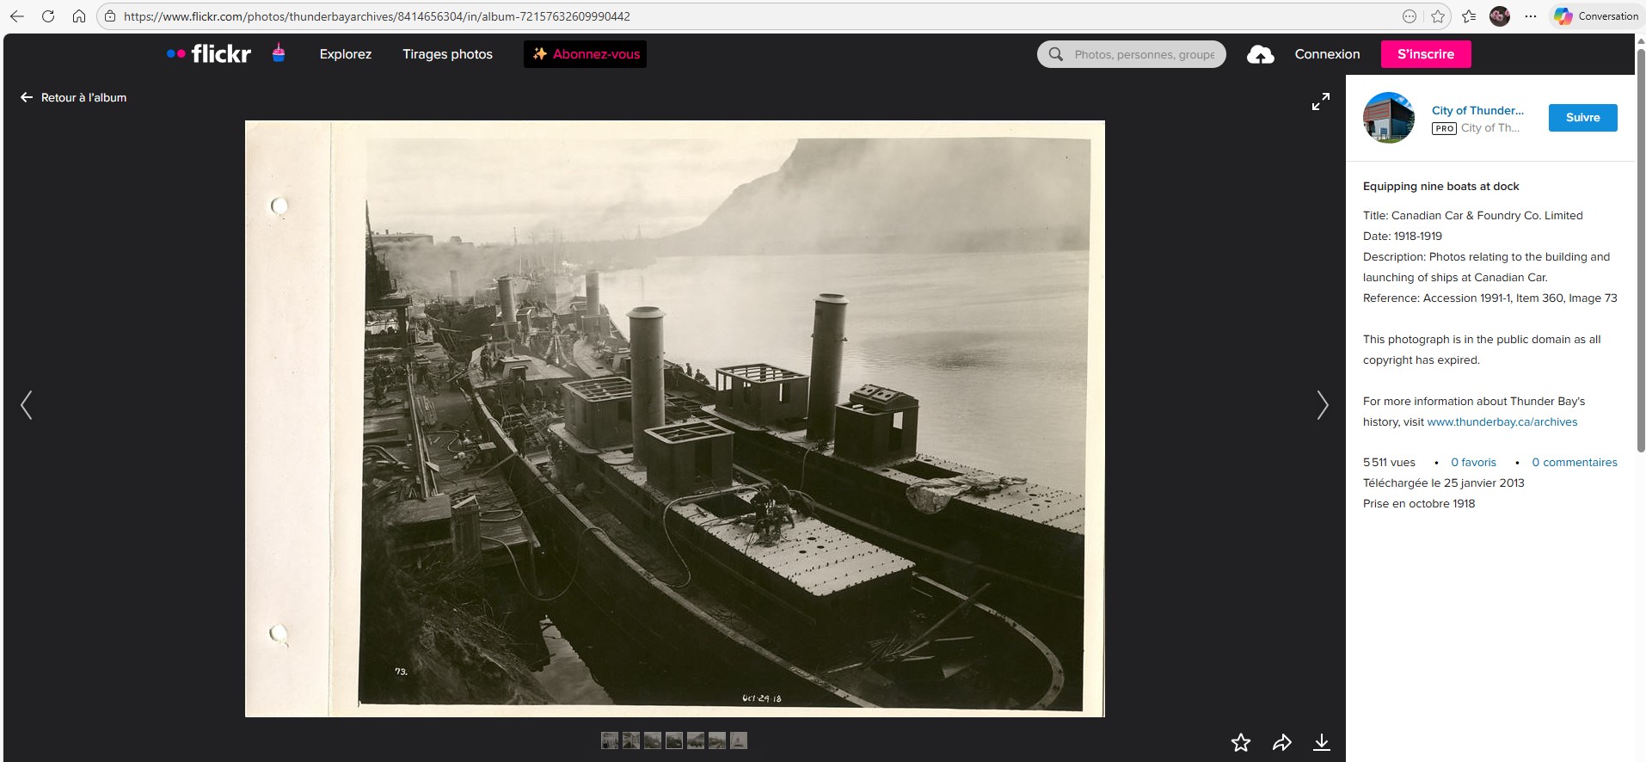Click the Flickr logo

pos(209,53)
